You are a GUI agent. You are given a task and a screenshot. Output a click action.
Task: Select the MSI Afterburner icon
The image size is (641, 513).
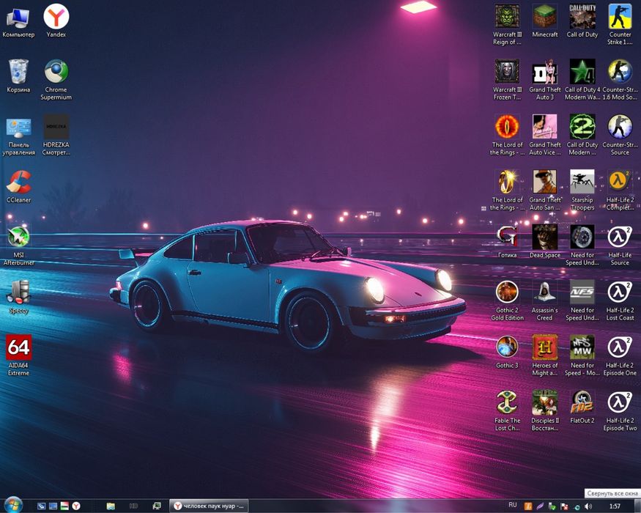(18, 246)
